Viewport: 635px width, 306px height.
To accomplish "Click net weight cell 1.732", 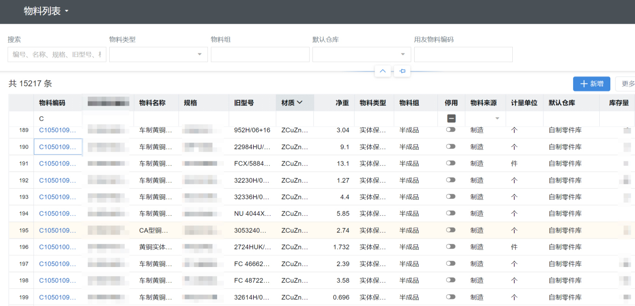I will (341, 247).
